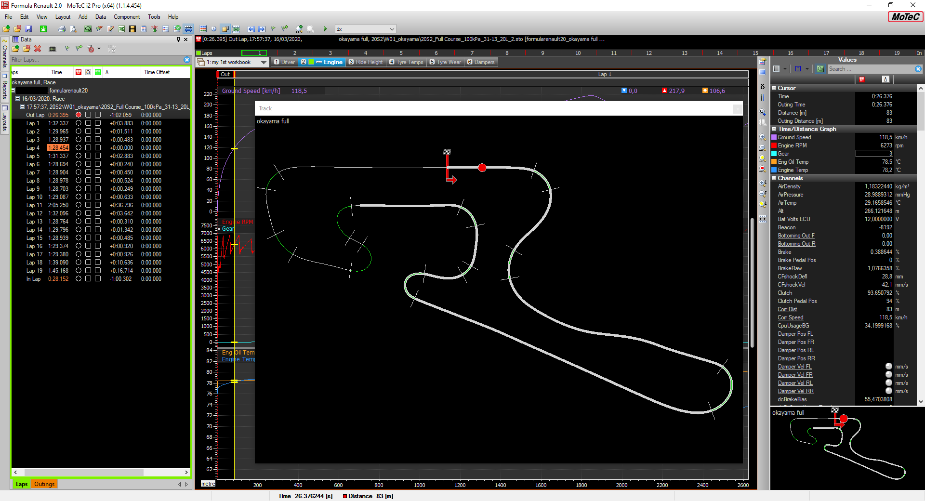Click the telemetry monitor icon in the Data panel

point(53,49)
